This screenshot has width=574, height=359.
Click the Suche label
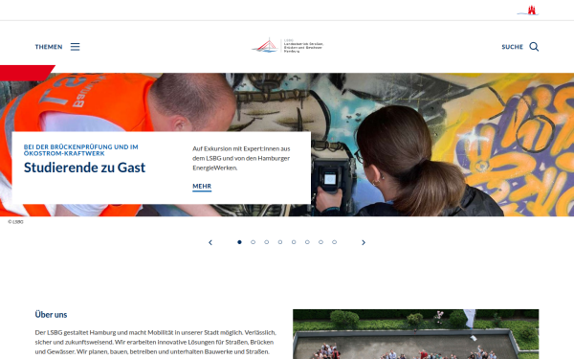click(512, 47)
